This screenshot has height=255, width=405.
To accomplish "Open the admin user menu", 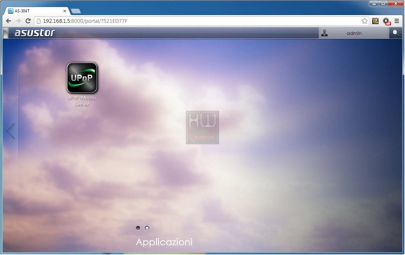I will (x=354, y=33).
